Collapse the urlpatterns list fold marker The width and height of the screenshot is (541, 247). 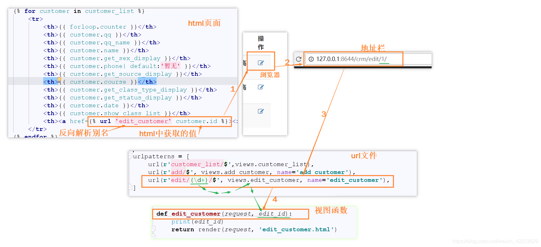tap(130, 156)
